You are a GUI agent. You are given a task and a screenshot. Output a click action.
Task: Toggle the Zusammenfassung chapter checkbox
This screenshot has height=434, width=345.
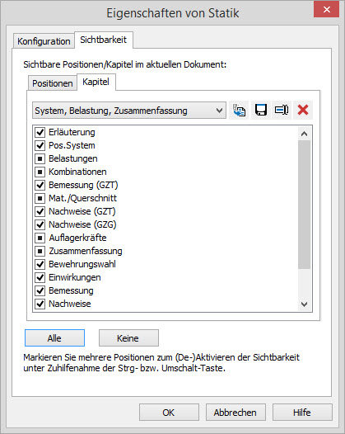click(x=40, y=251)
